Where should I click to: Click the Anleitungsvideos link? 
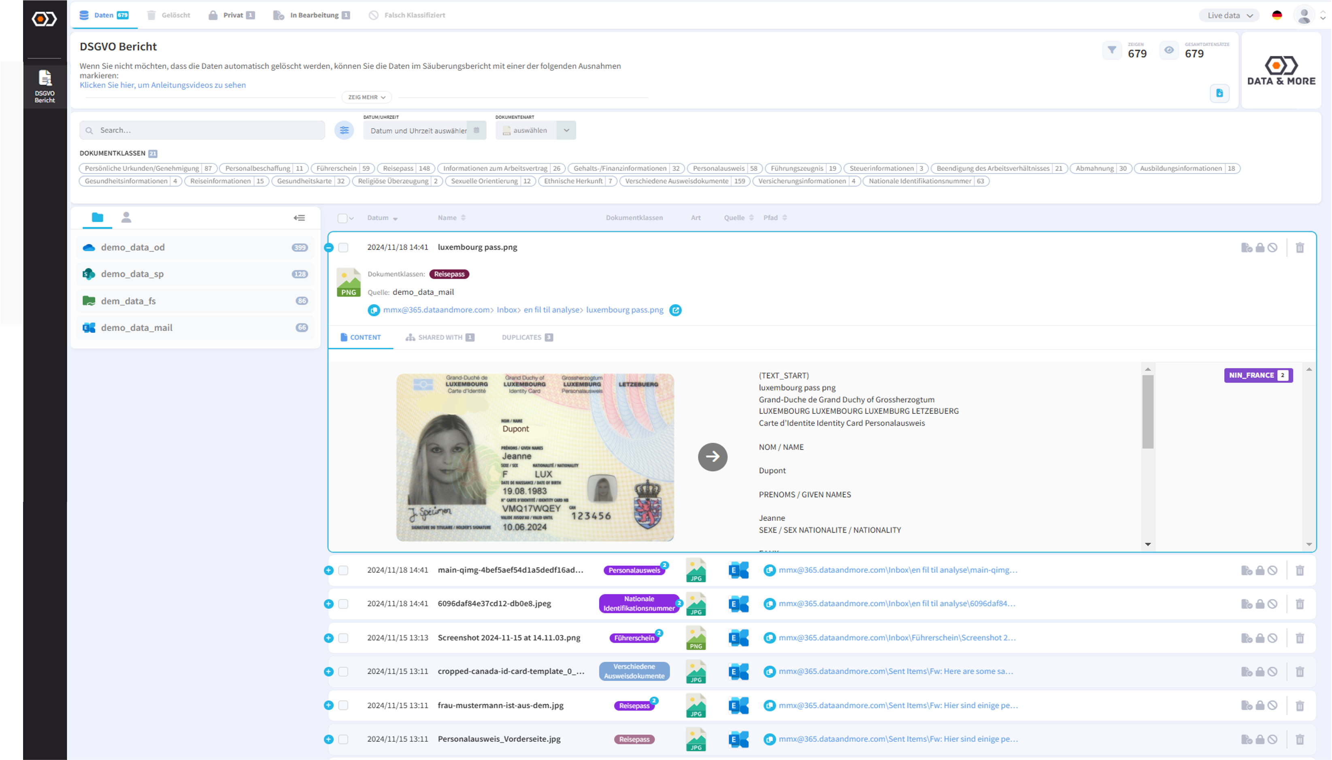point(162,85)
